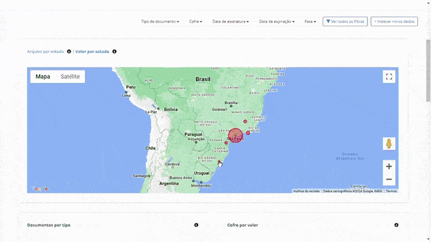This screenshot has height=242, width=431.
Task: Click info icon for Cofre por valor
Action: point(397,225)
